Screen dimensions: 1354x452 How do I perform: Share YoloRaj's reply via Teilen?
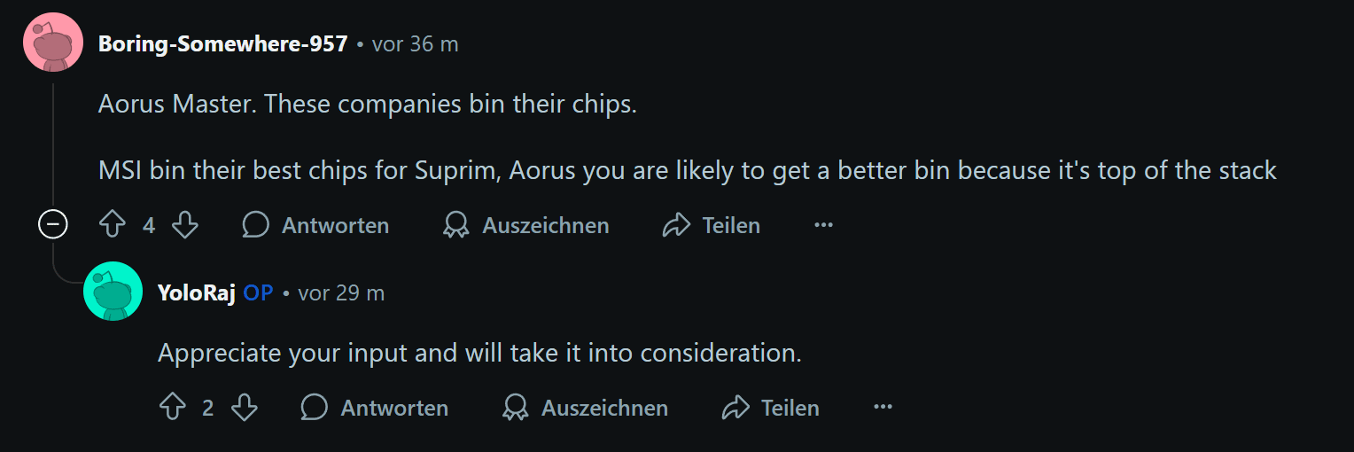pos(771,408)
